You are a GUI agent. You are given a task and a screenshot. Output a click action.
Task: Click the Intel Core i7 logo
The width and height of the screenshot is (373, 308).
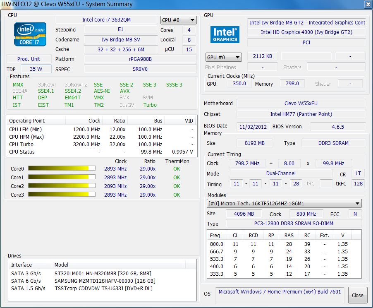pyautogui.click(x=30, y=34)
